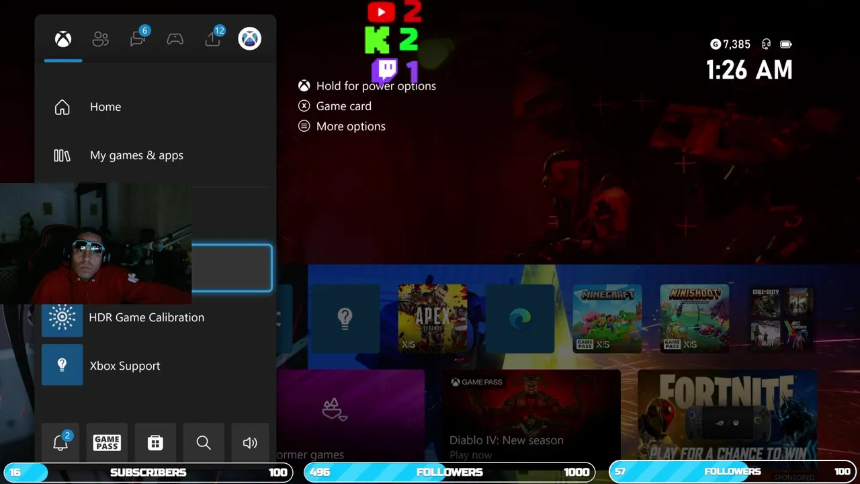This screenshot has height=484, width=860.
Task: Open Xbox Support
Action: (155, 366)
